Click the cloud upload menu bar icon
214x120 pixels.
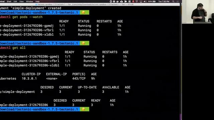click(121, 1)
